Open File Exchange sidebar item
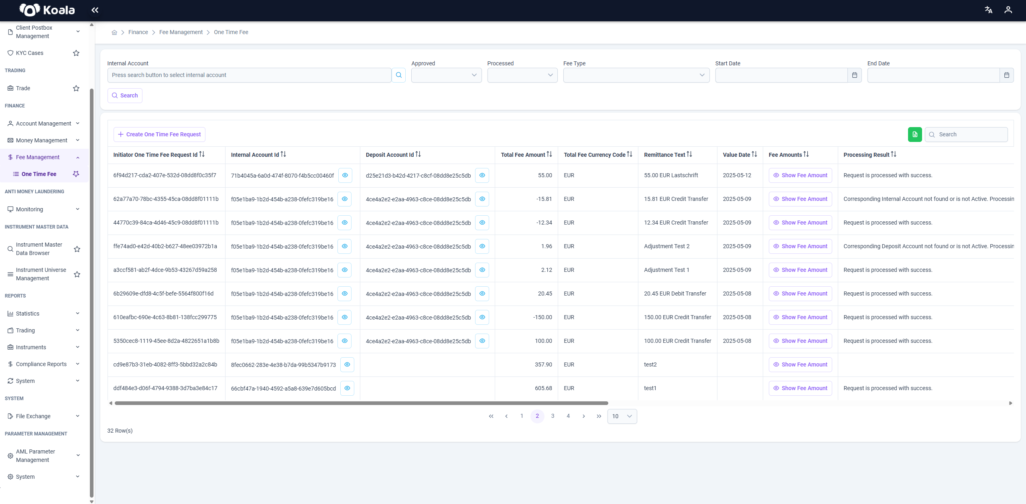The width and height of the screenshot is (1026, 504). coord(44,416)
